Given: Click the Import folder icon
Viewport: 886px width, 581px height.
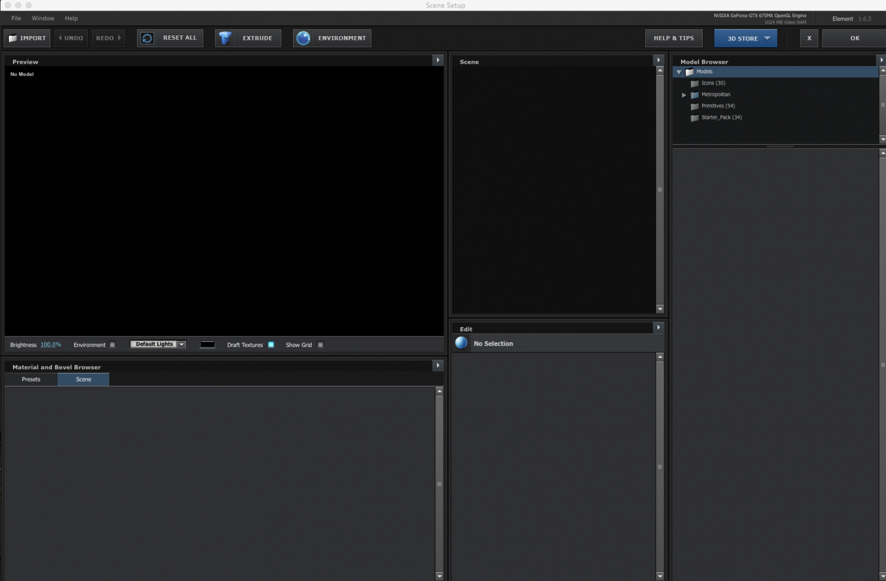Looking at the screenshot, I should point(13,38).
